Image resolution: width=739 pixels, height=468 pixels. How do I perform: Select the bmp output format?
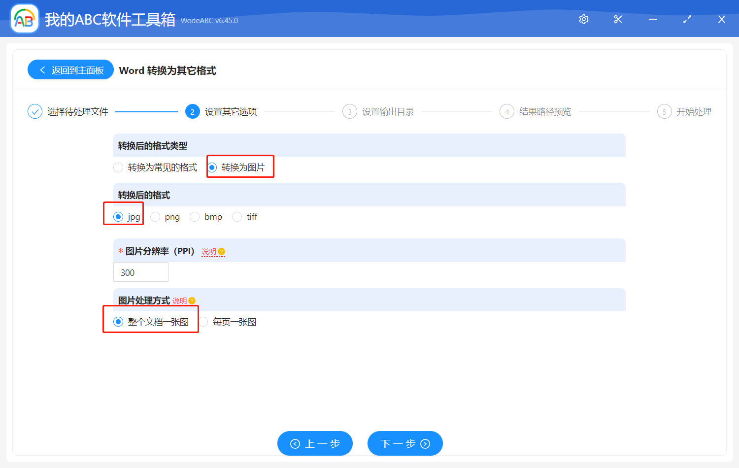click(195, 217)
